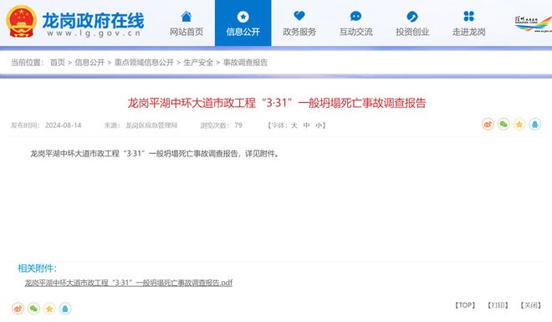The width and height of the screenshot is (552, 322).
Task: Open 生产安全 breadcrumb link
Action: point(198,62)
